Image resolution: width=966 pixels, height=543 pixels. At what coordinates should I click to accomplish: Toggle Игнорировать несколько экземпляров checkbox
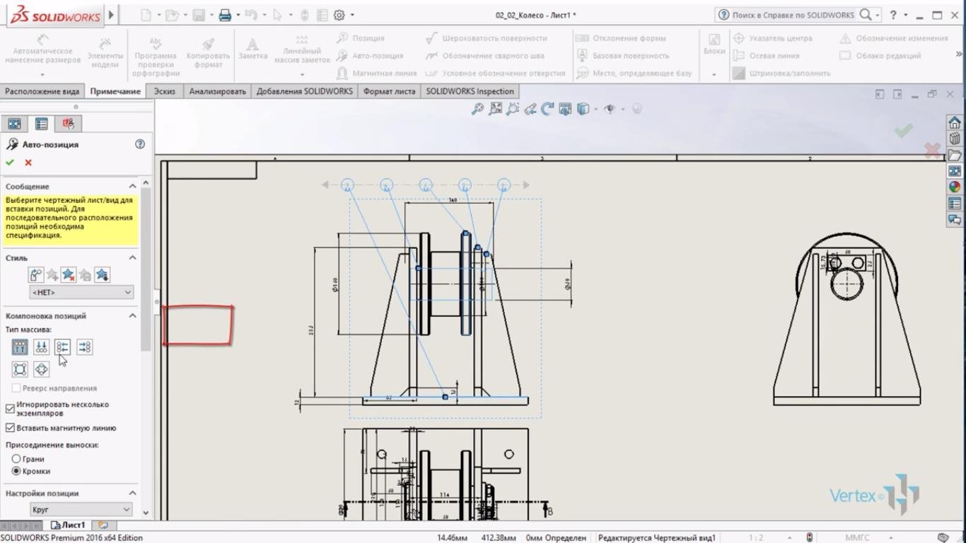11,409
